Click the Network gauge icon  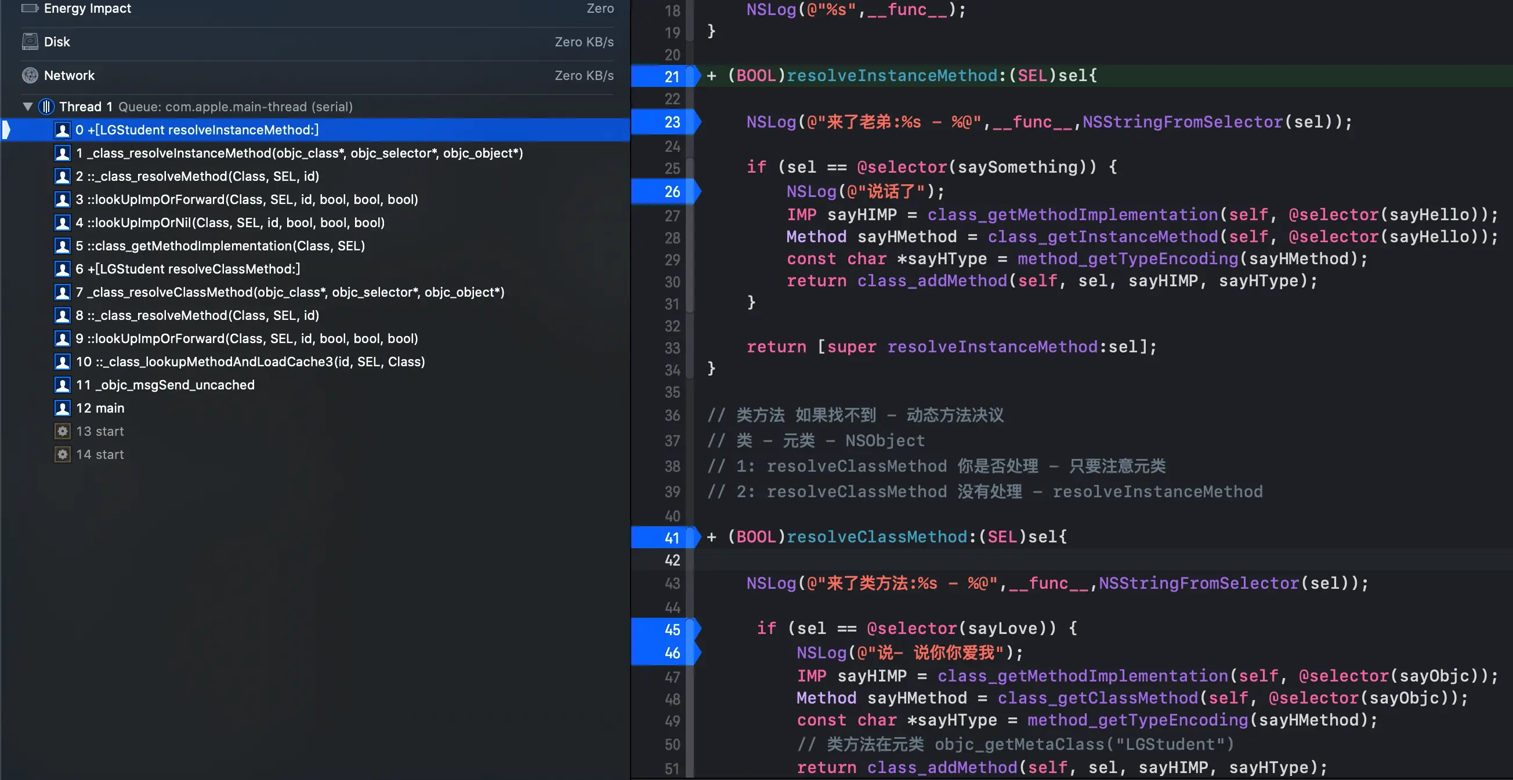[30, 75]
